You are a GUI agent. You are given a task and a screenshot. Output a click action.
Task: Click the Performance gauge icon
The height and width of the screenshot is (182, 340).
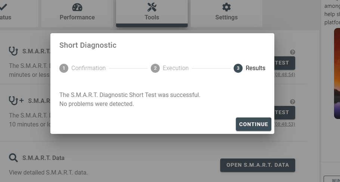coord(77,7)
